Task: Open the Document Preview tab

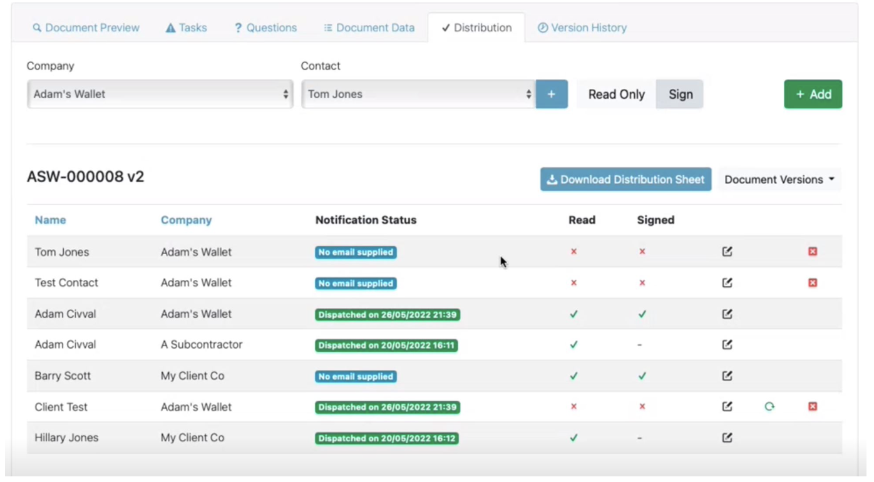Action: click(x=86, y=28)
